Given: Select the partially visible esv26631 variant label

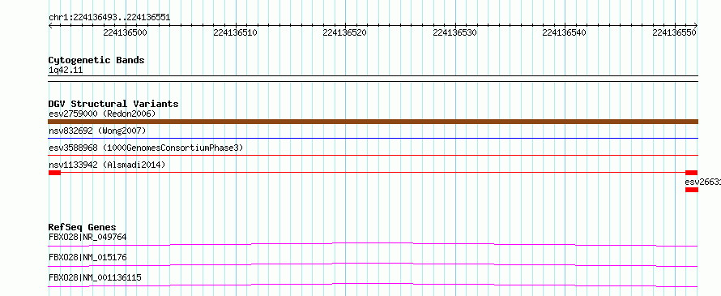Looking at the screenshot, I should pos(703,182).
